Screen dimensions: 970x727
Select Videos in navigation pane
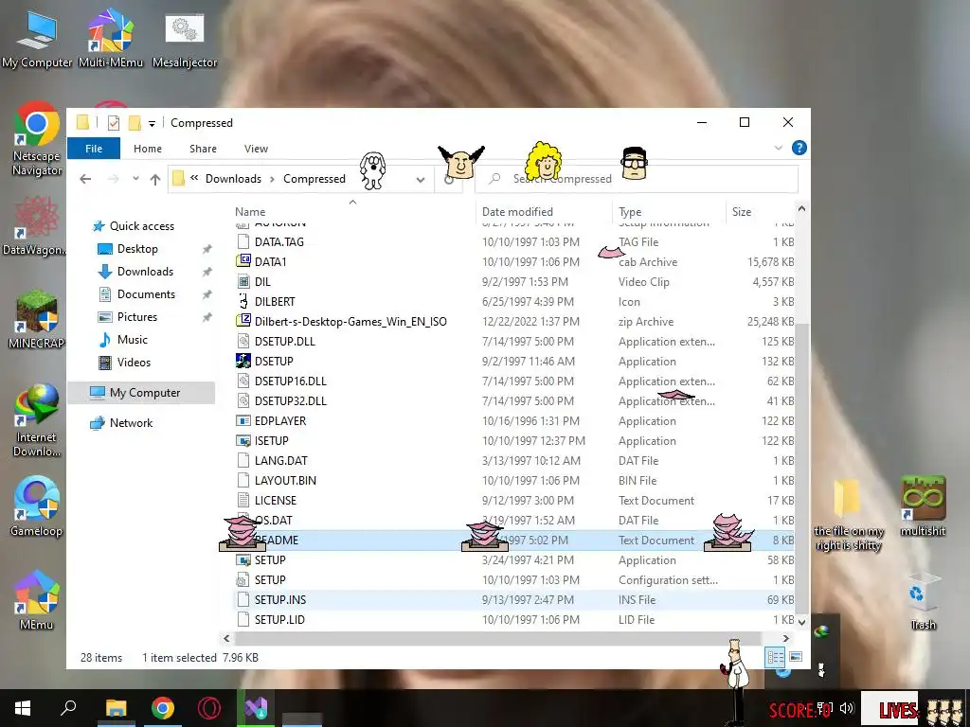(x=134, y=363)
